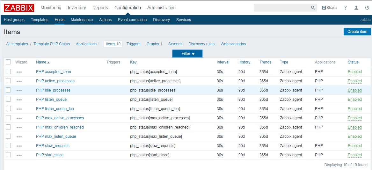This screenshot has width=372, height=170.
Task: Open wizard dots for PHP slow_requests
Action: [19, 146]
